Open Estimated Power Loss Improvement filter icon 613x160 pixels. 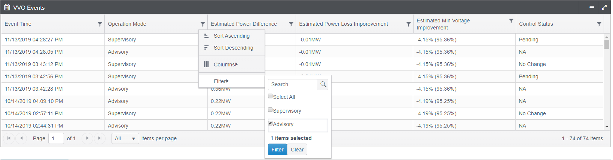click(x=408, y=24)
